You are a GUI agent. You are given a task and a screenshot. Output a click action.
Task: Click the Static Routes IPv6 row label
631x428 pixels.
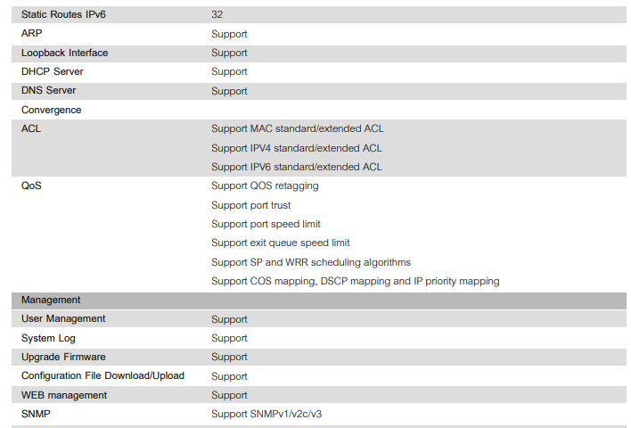63,15
